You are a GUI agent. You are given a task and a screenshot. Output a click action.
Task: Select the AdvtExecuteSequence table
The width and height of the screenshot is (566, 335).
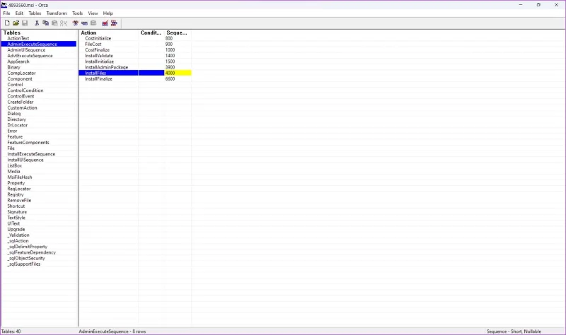point(30,56)
